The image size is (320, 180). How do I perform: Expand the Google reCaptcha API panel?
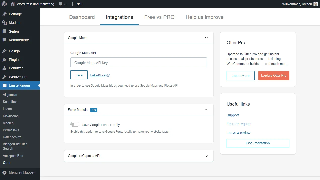[x=206, y=156]
